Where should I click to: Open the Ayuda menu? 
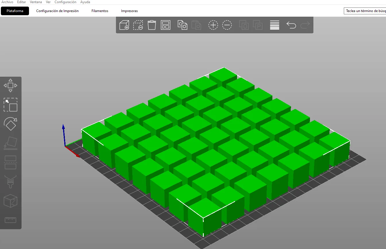pyautogui.click(x=85, y=2)
